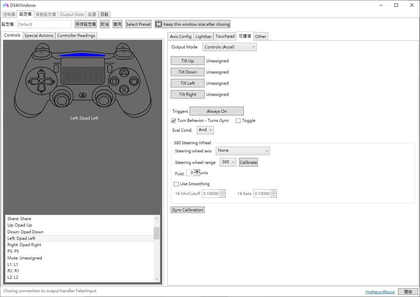
Task: Click the controls list scrollbar down arrow
Action: [156, 279]
